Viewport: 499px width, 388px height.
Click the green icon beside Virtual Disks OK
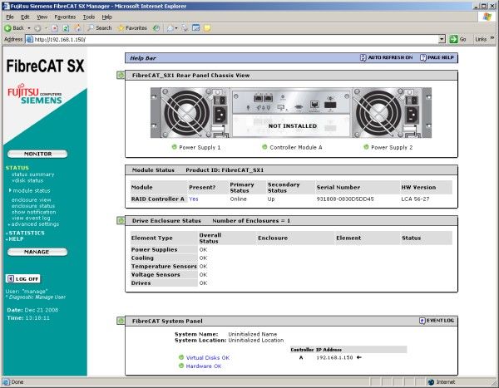[x=181, y=357]
